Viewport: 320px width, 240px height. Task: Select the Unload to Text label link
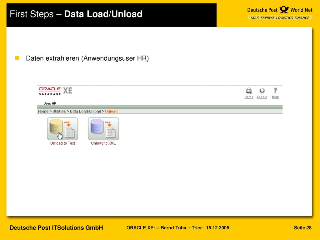pyautogui.click(x=62, y=143)
